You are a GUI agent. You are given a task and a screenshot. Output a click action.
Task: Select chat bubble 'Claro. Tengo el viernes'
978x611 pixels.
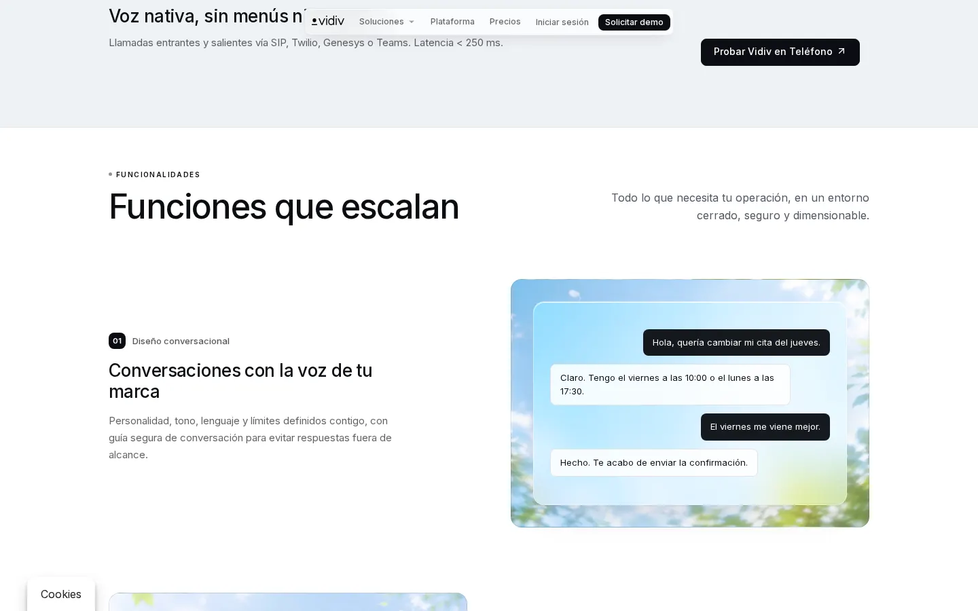coord(670,384)
